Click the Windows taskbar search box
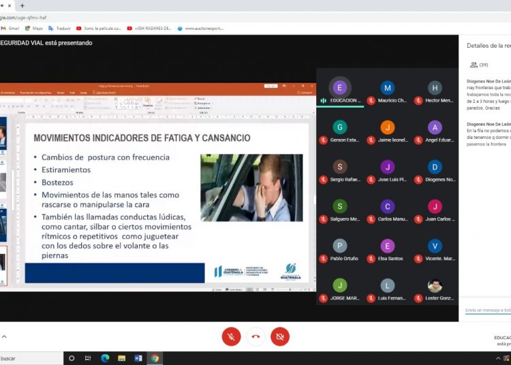Screen dimensions: 511x365 pos(27,358)
